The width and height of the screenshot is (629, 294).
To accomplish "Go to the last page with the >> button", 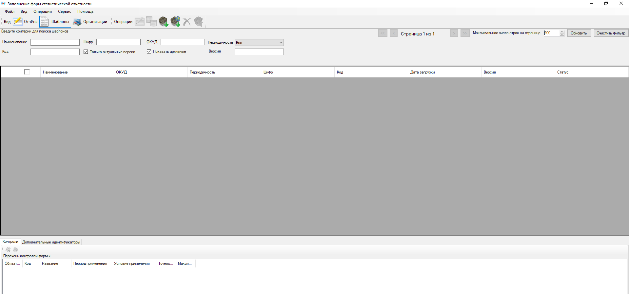I will [x=465, y=33].
